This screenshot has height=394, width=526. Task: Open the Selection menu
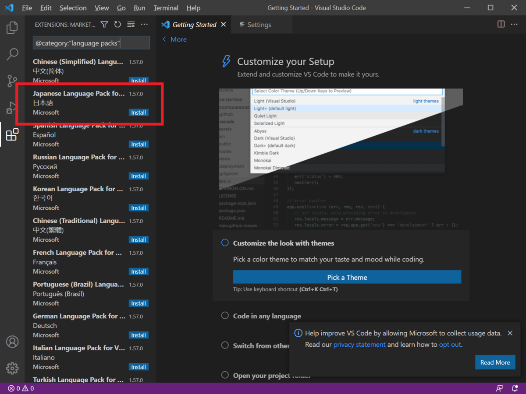pyautogui.click(x=73, y=8)
